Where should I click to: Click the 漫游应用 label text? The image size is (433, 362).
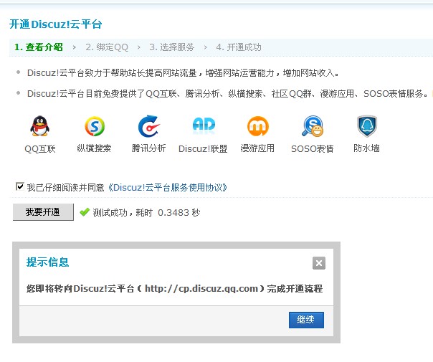[x=257, y=148]
